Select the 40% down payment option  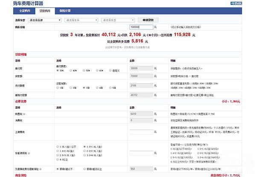click(x=70, y=70)
